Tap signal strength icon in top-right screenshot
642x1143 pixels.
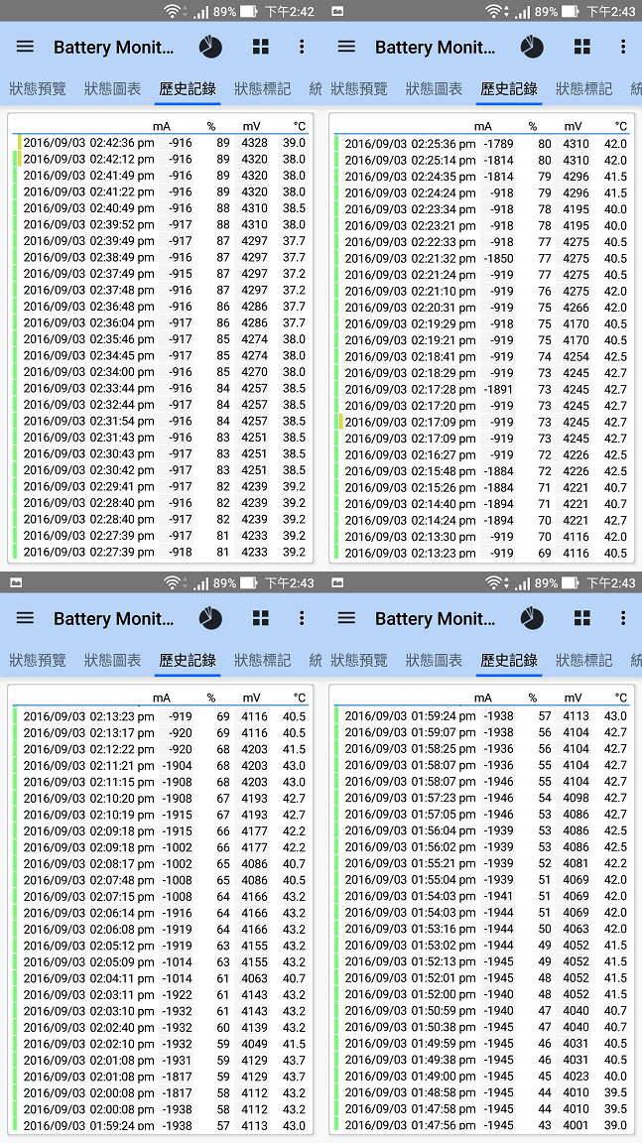[x=523, y=12]
